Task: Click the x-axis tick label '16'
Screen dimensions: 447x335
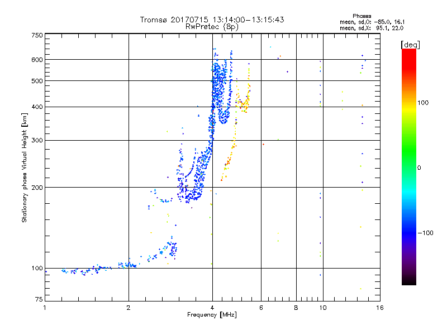Action: [x=380, y=308]
